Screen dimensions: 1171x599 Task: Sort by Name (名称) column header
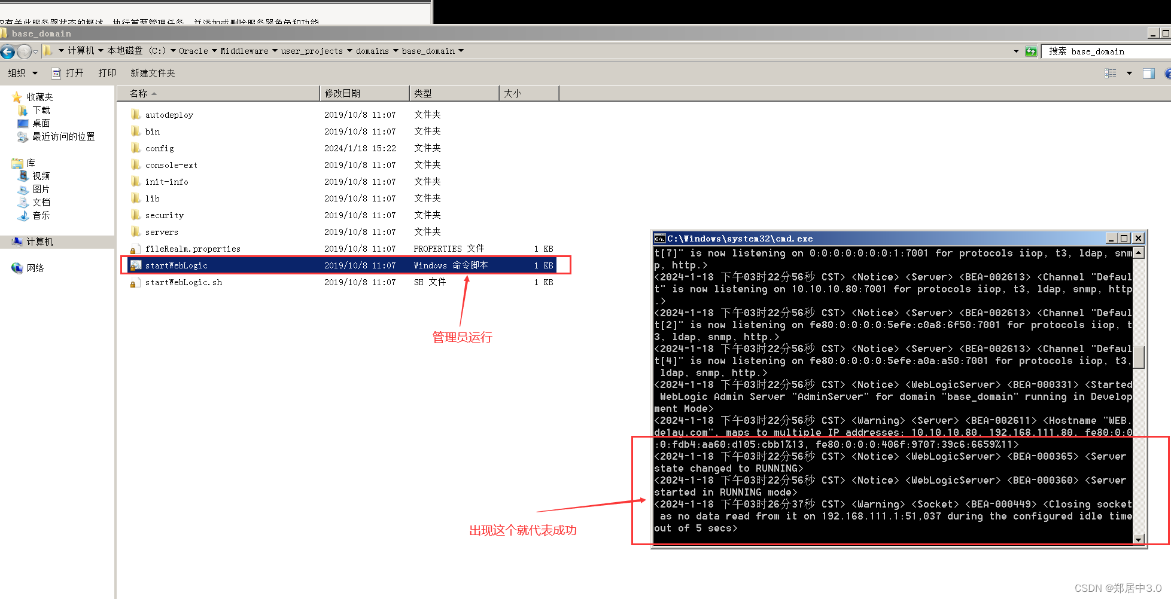point(218,93)
